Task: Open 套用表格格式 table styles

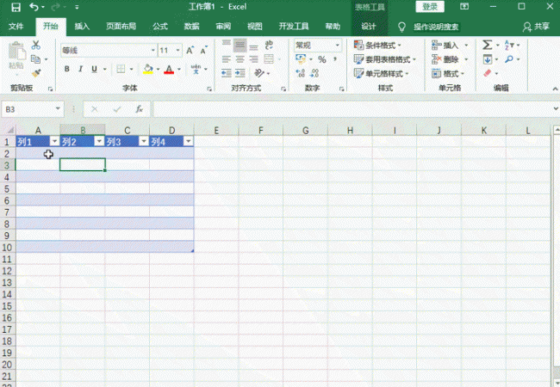Action: point(385,59)
